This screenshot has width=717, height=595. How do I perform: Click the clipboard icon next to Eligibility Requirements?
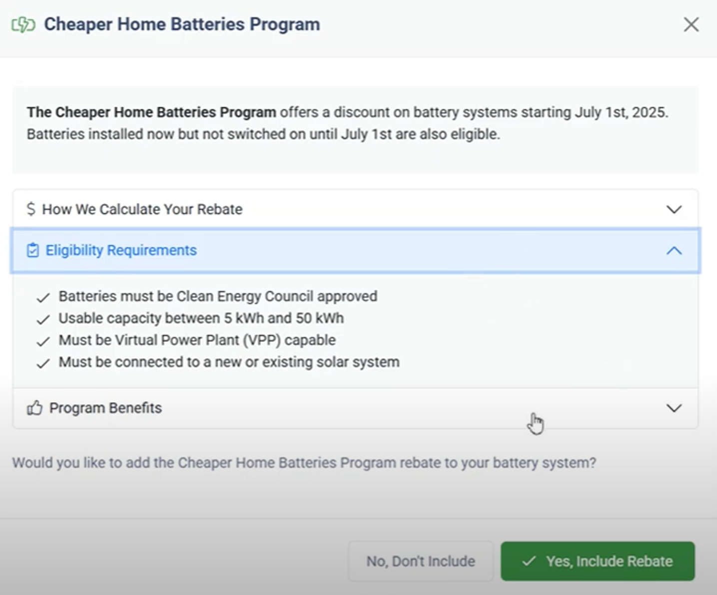(32, 250)
